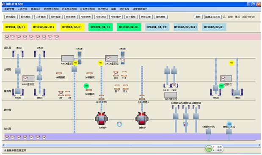Image resolution: width=262 pixels, height=155 pixels.
Task: Click the 3#RH1 station icon
Action: tap(237, 92)
